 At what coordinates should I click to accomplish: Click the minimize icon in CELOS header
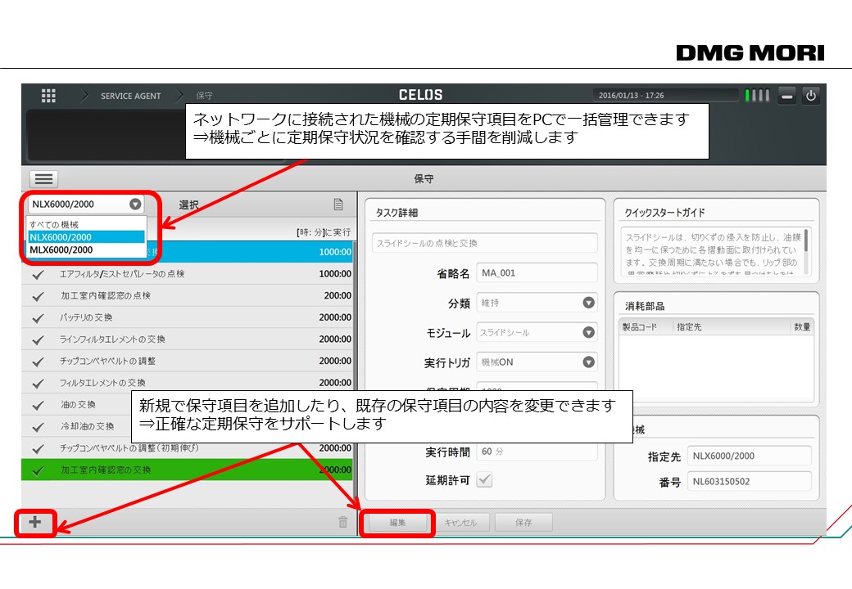[786, 96]
